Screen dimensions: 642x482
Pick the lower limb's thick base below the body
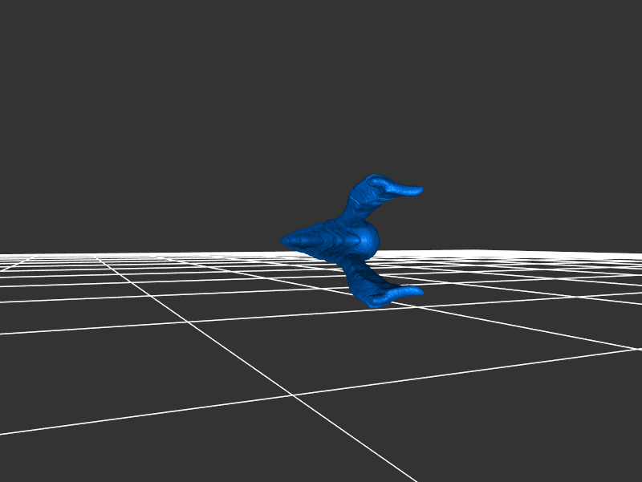(x=356, y=273)
